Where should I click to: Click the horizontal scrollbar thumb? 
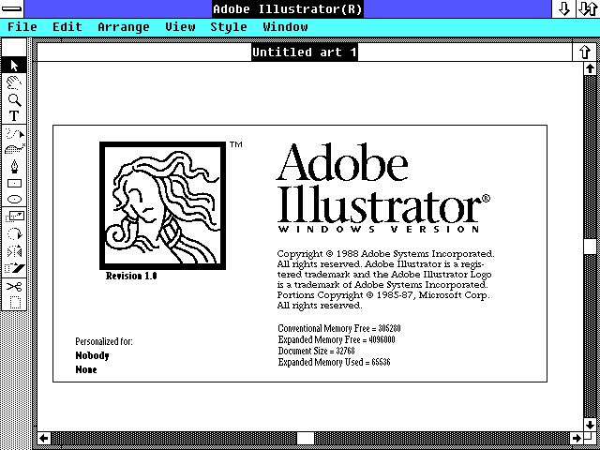(306, 438)
